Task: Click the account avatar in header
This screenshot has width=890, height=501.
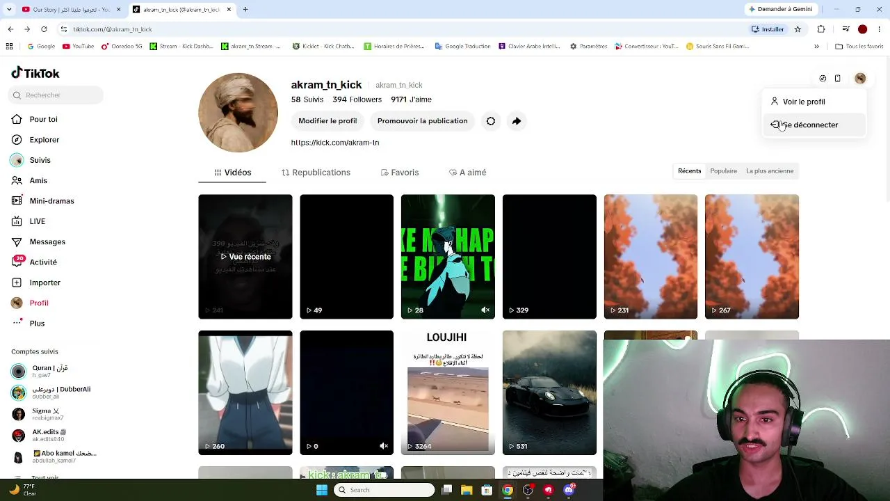Action: pos(860,79)
